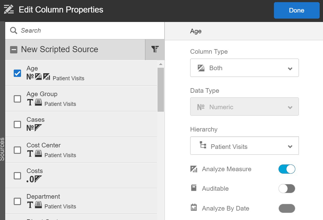Click the Edit Column Properties pencil icon

(9, 9)
